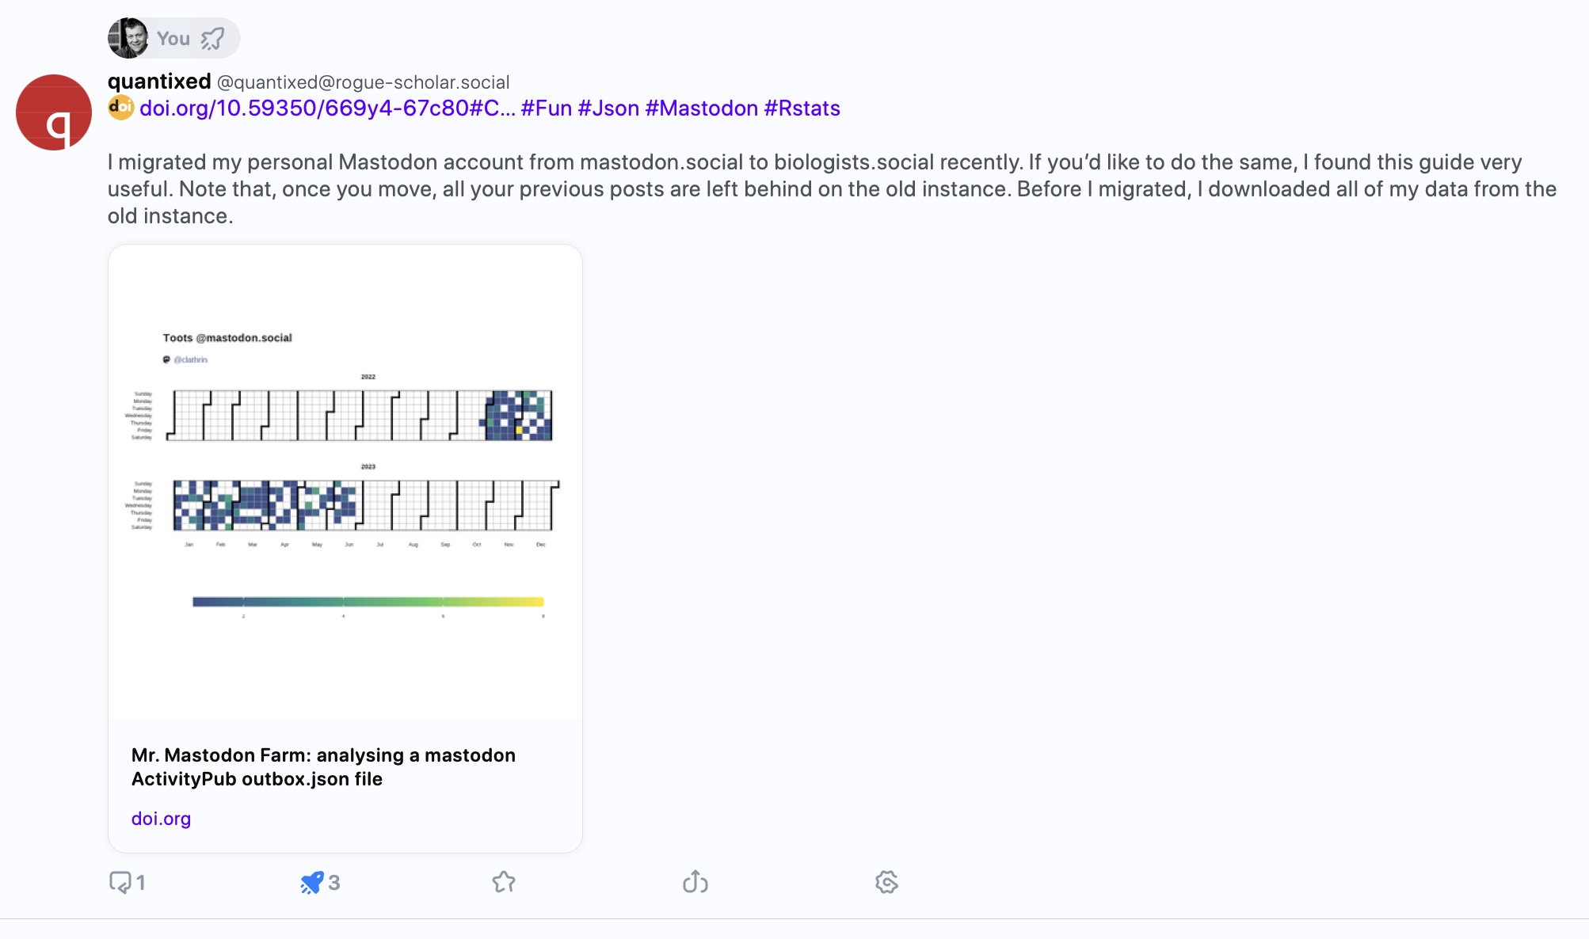Open the #Fun hashtag
The height and width of the screenshot is (939, 1589).
(x=547, y=108)
